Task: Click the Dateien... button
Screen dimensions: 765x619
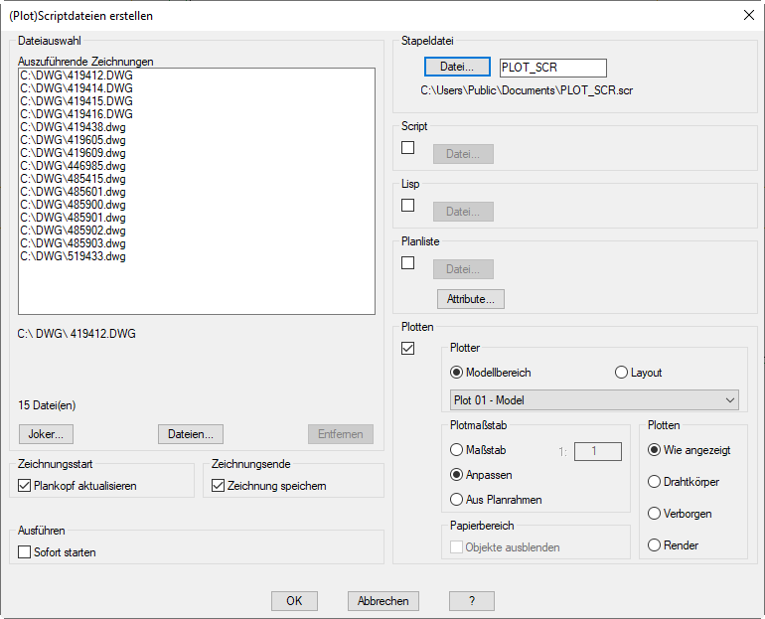Action: click(190, 434)
